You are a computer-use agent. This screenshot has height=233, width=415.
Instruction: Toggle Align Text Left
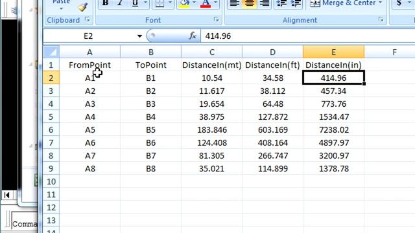tap(234, 3)
